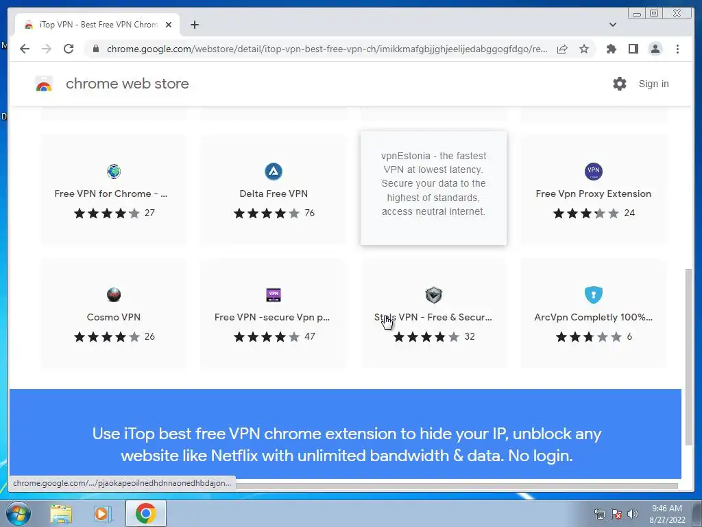702x527 pixels.
Task: Click the address bar URL
Action: (x=327, y=49)
